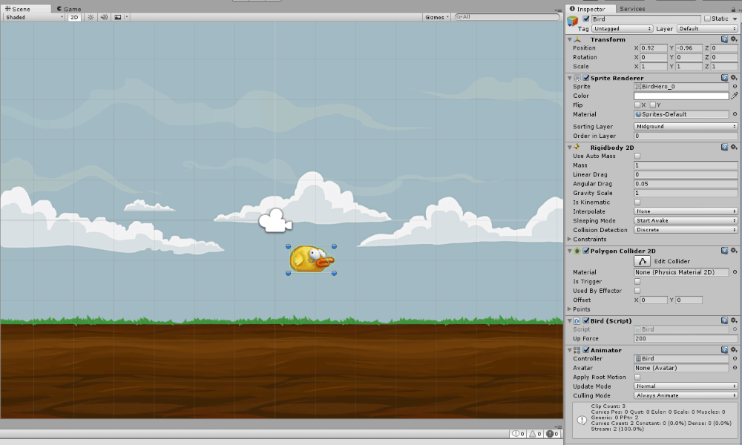
Task: Open the Transform component help icon
Action: tap(724, 39)
